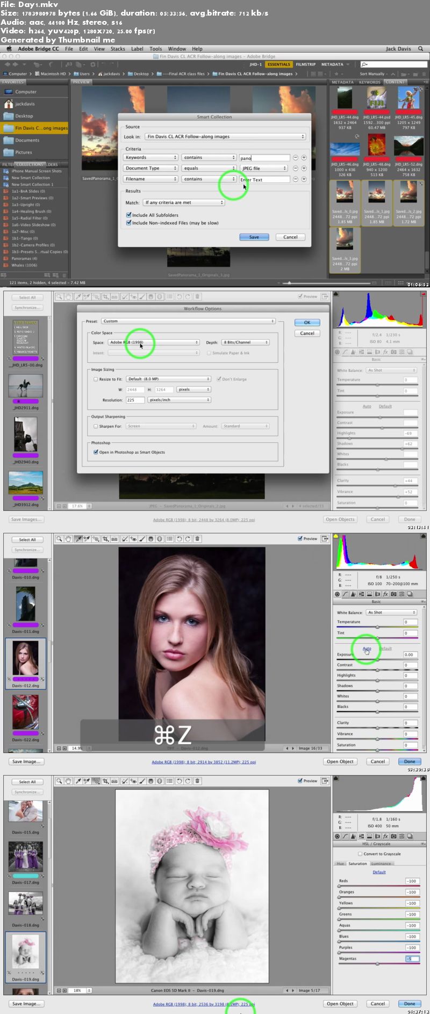Click OK in Workflow Options
The height and width of the screenshot is (1014, 430).
[x=307, y=322]
